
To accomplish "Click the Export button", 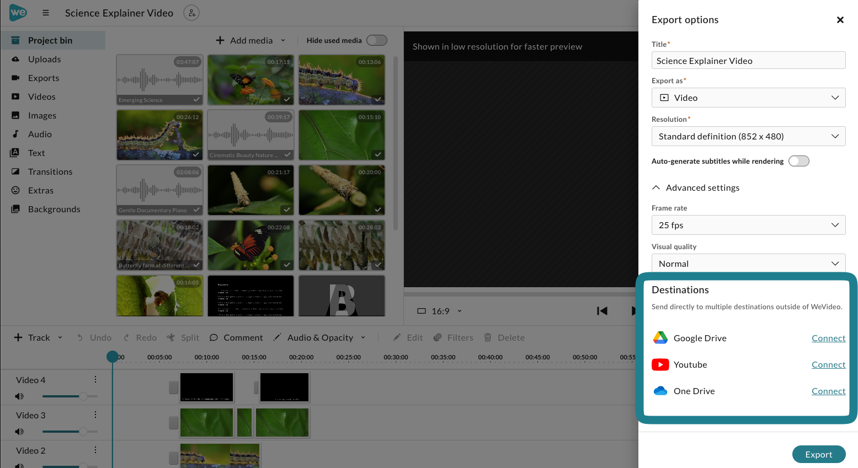I will click(x=819, y=454).
